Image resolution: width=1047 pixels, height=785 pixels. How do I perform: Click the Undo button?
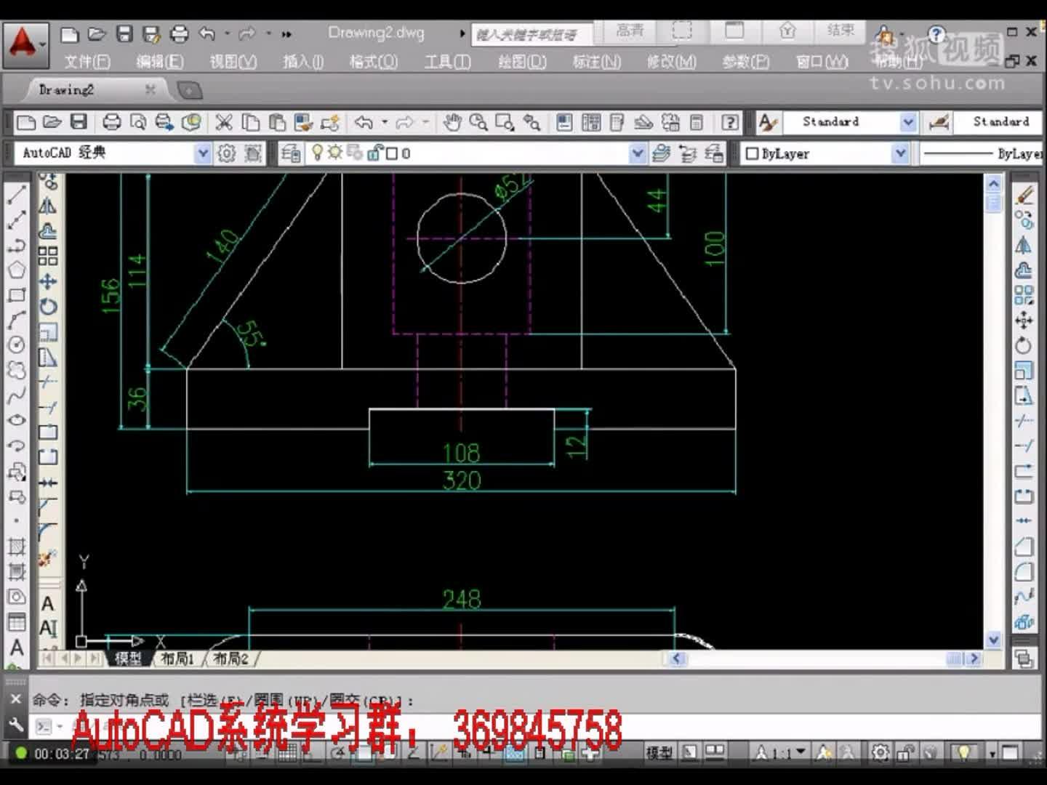(363, 121)
